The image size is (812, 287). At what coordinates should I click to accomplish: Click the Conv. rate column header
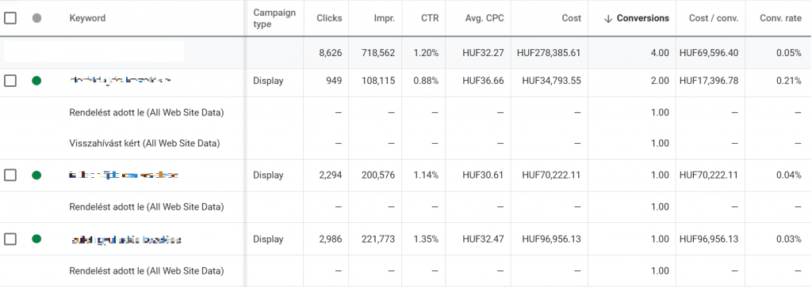781,18
